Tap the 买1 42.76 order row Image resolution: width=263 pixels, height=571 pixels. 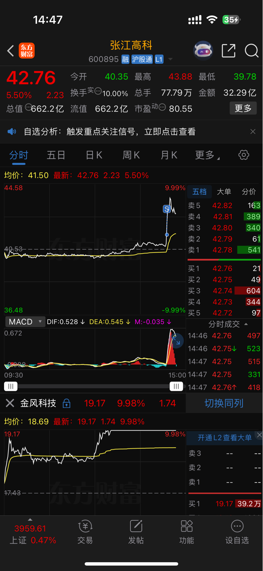224,269
